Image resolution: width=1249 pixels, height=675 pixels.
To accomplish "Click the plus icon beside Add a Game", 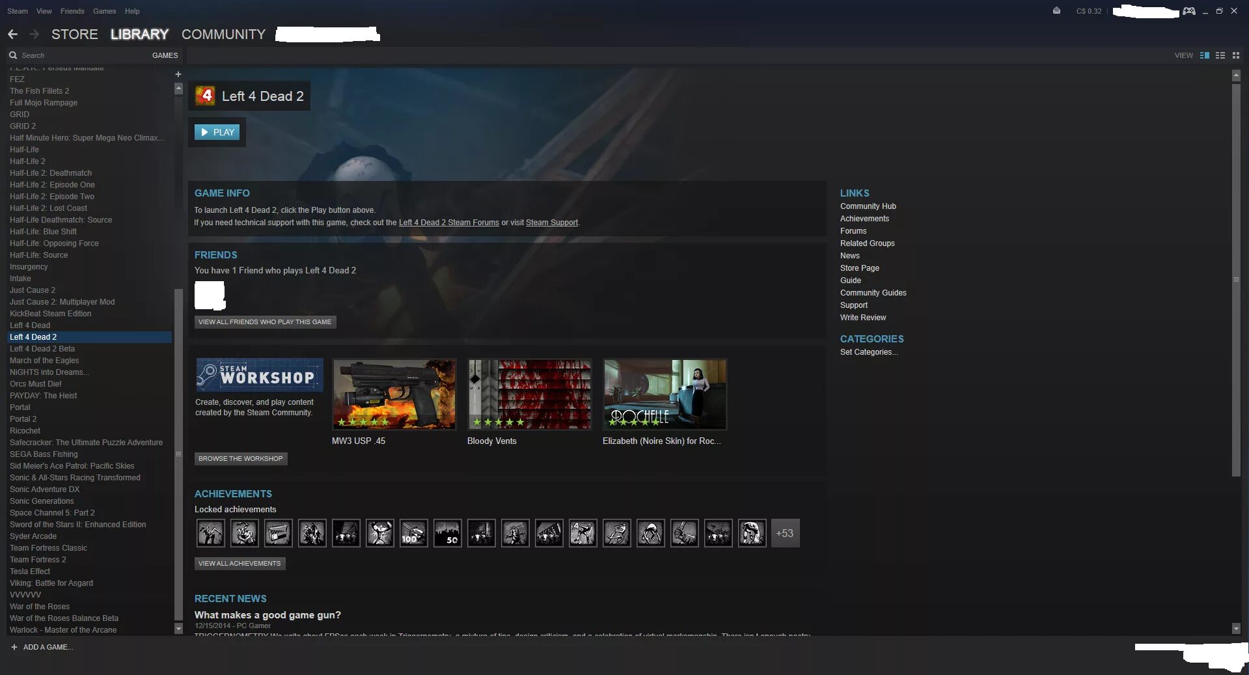I will pyautogui.click(x=14, y=647).
